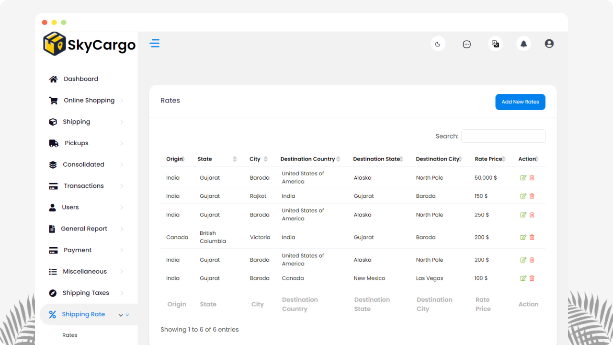The height and width of the screenshot is (345, 613).
Task: Delete the 150 $ rate row
Action: tap(532, 196)
